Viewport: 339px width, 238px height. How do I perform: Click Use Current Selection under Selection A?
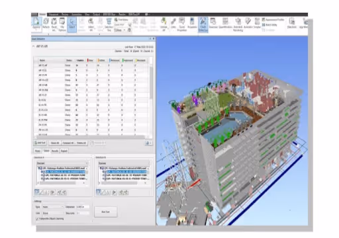pyautogui.click(x=59, y=192)
